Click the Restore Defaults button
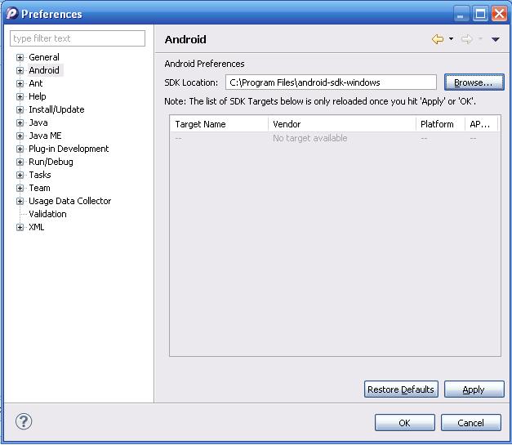Viewport: 512px width, 445px height. coord(401,389)
